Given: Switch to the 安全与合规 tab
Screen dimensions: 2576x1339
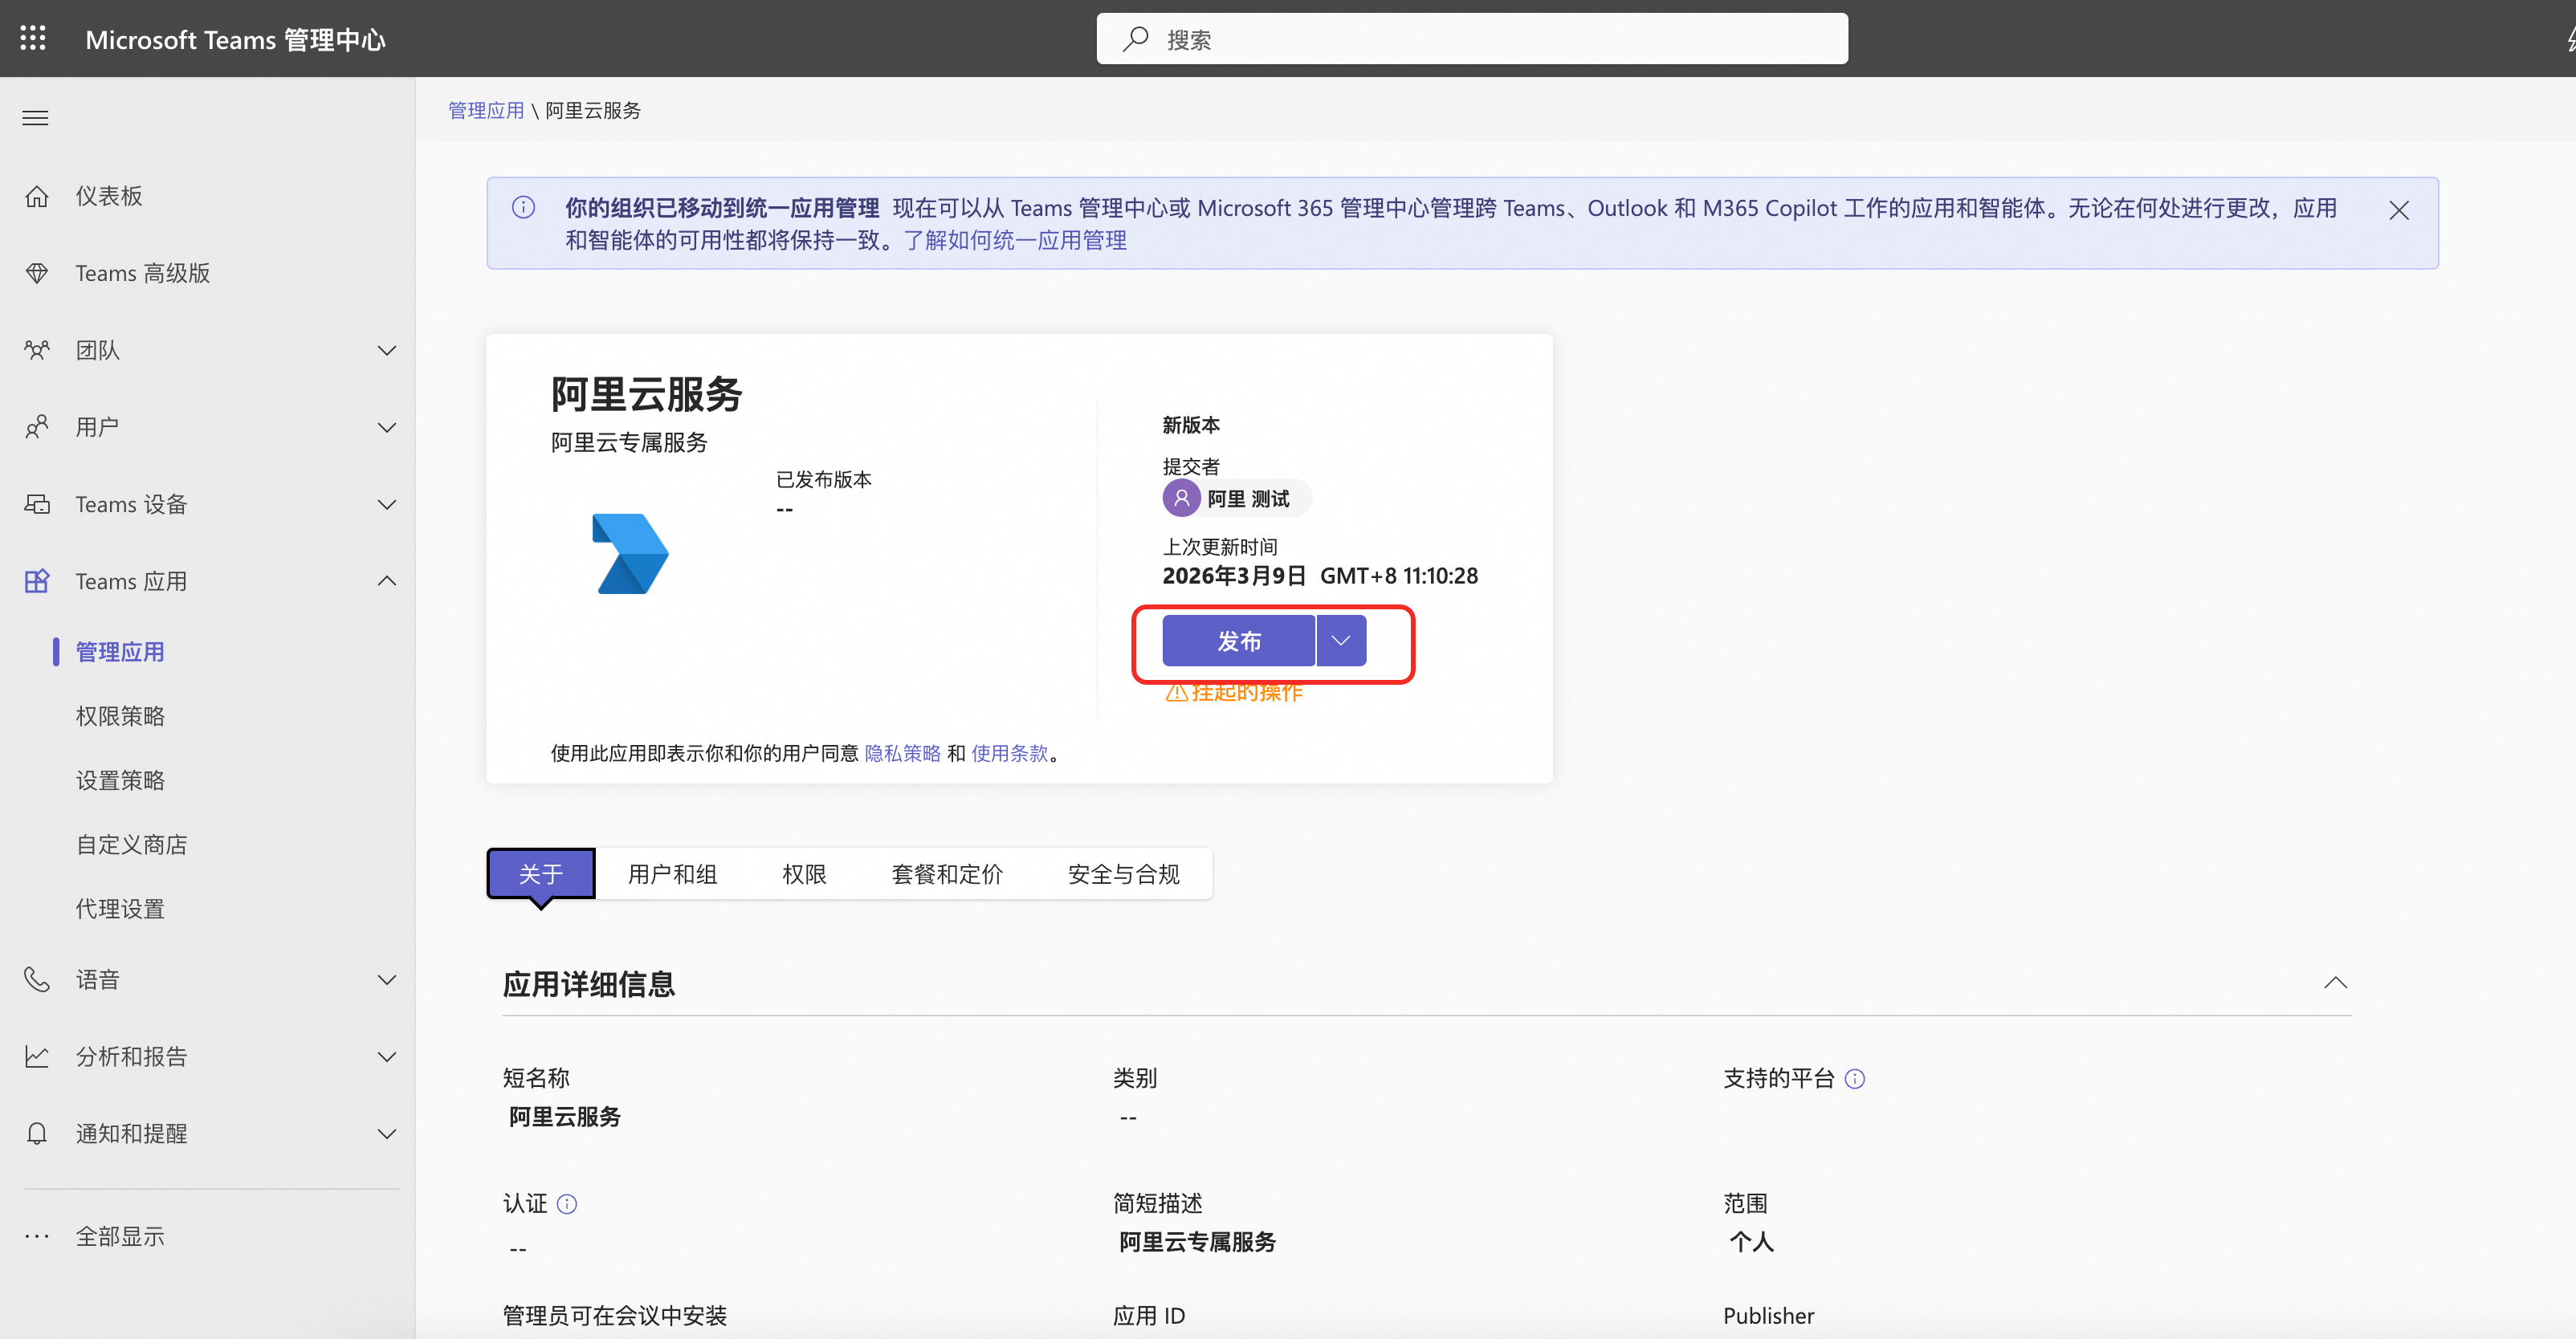Looking at the screenshot, I should (x=1123, y=874).
